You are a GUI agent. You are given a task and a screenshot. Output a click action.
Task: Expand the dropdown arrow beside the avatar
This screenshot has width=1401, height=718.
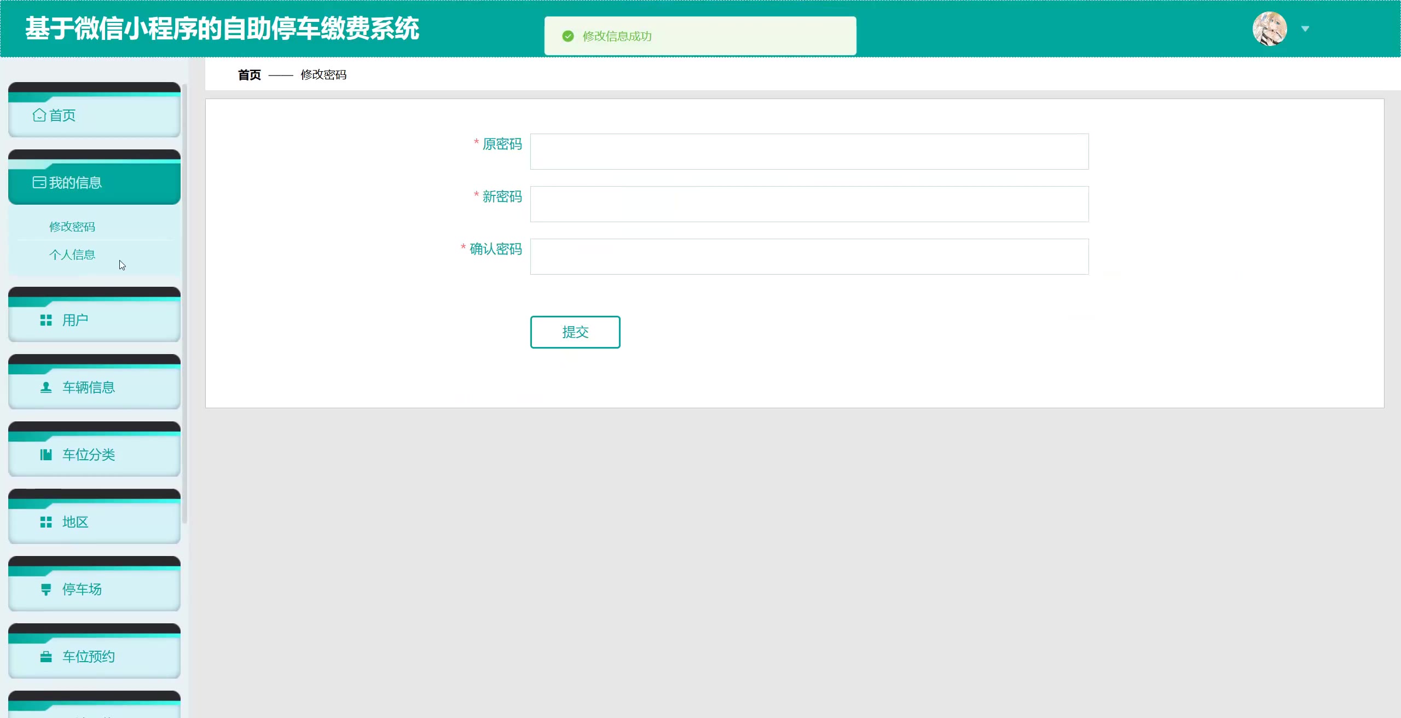click(1305, 28)
